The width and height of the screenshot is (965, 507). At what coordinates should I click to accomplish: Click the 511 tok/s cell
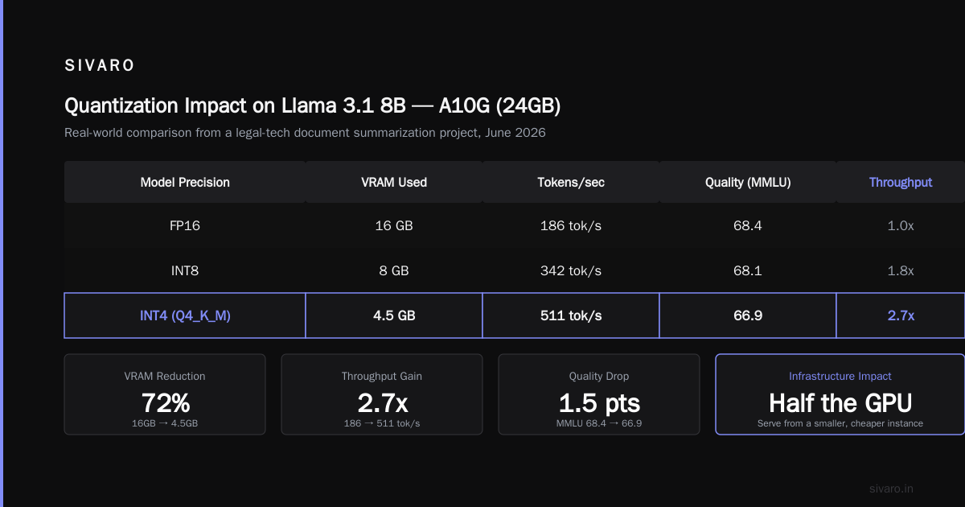tap(571, 315)
